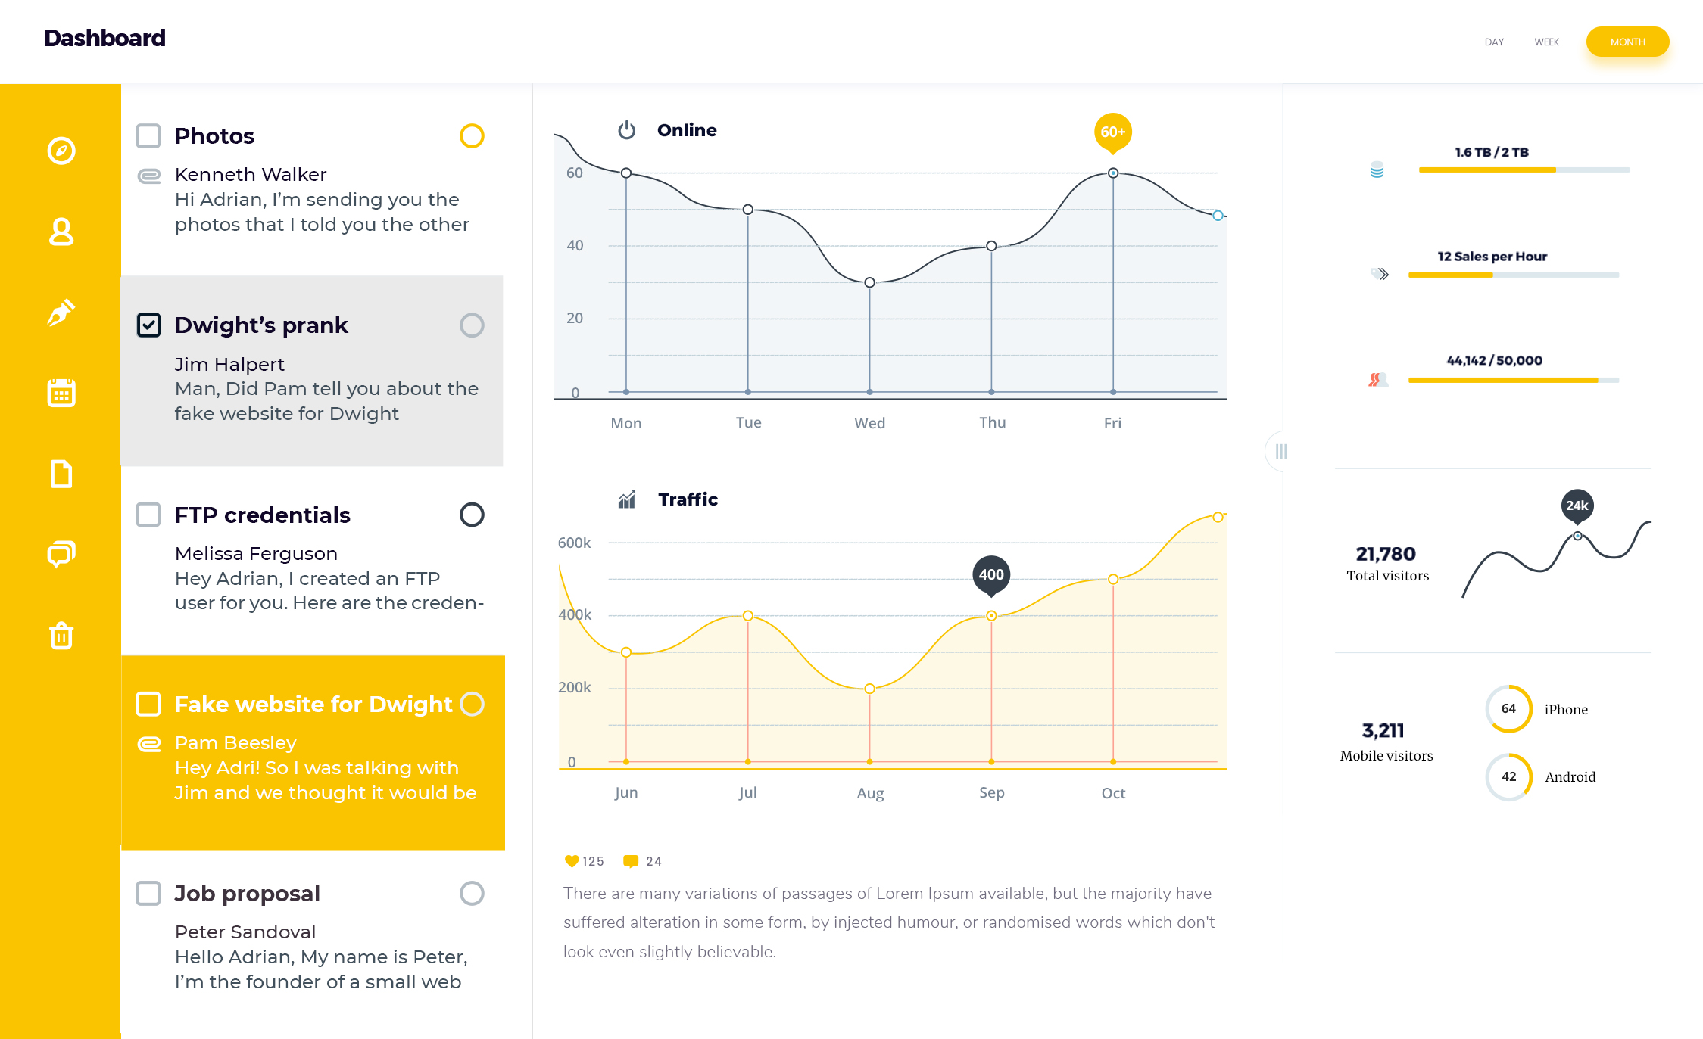Open the compass icon in sidebar

(x=61, y=151)
